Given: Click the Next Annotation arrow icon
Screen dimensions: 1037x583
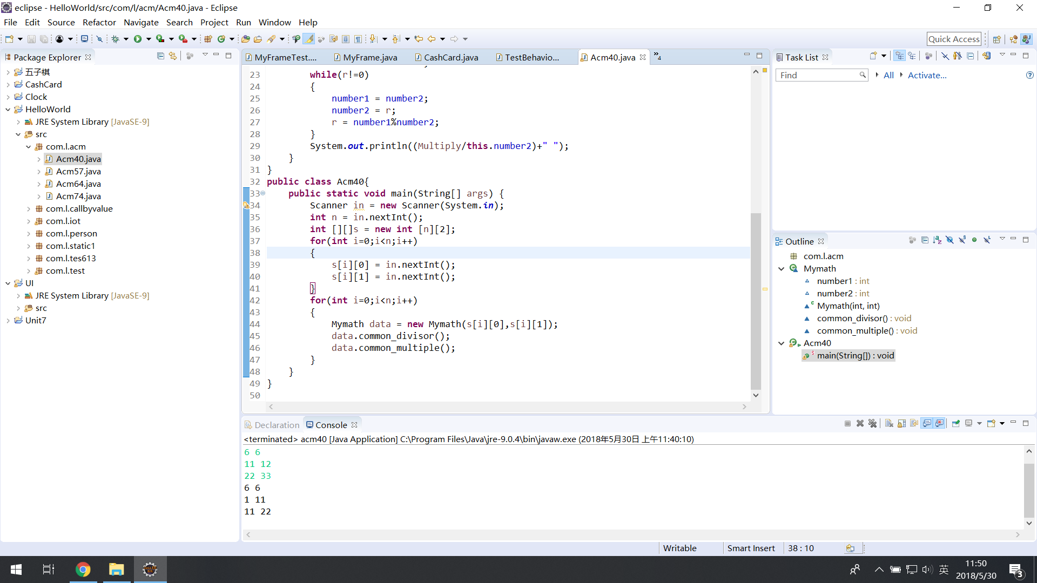Looking at the screenshot, I should pos(373,39).
